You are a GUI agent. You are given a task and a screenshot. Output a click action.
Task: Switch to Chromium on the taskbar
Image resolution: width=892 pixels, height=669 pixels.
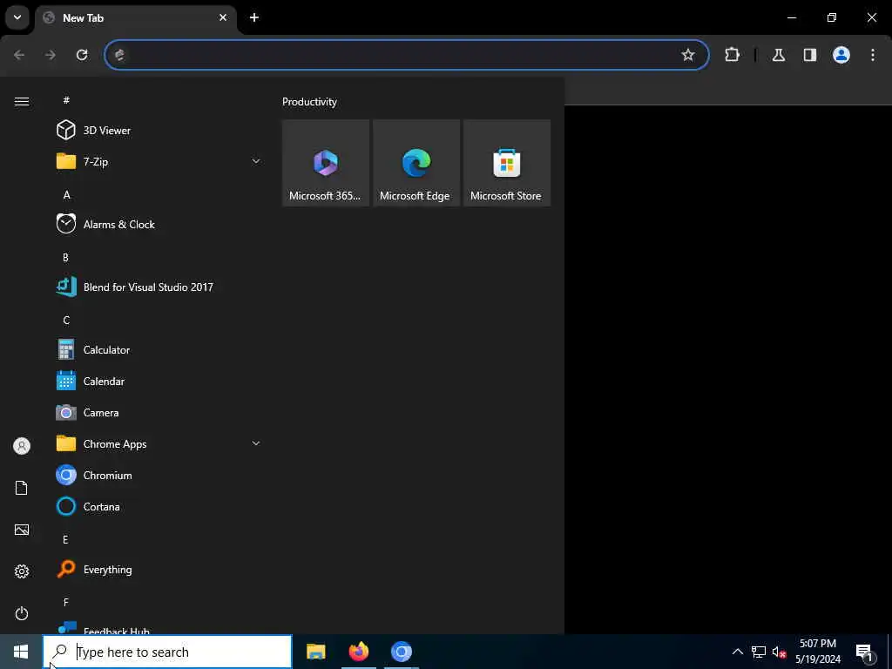tap(401, 652)
